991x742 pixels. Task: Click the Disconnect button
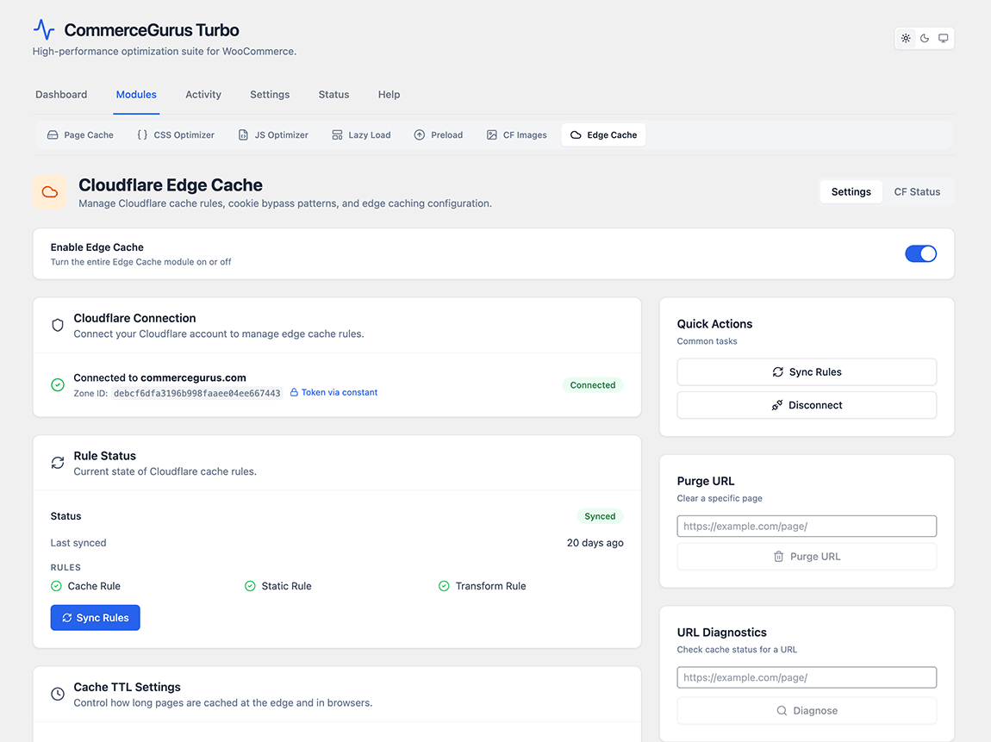(807, 405)
